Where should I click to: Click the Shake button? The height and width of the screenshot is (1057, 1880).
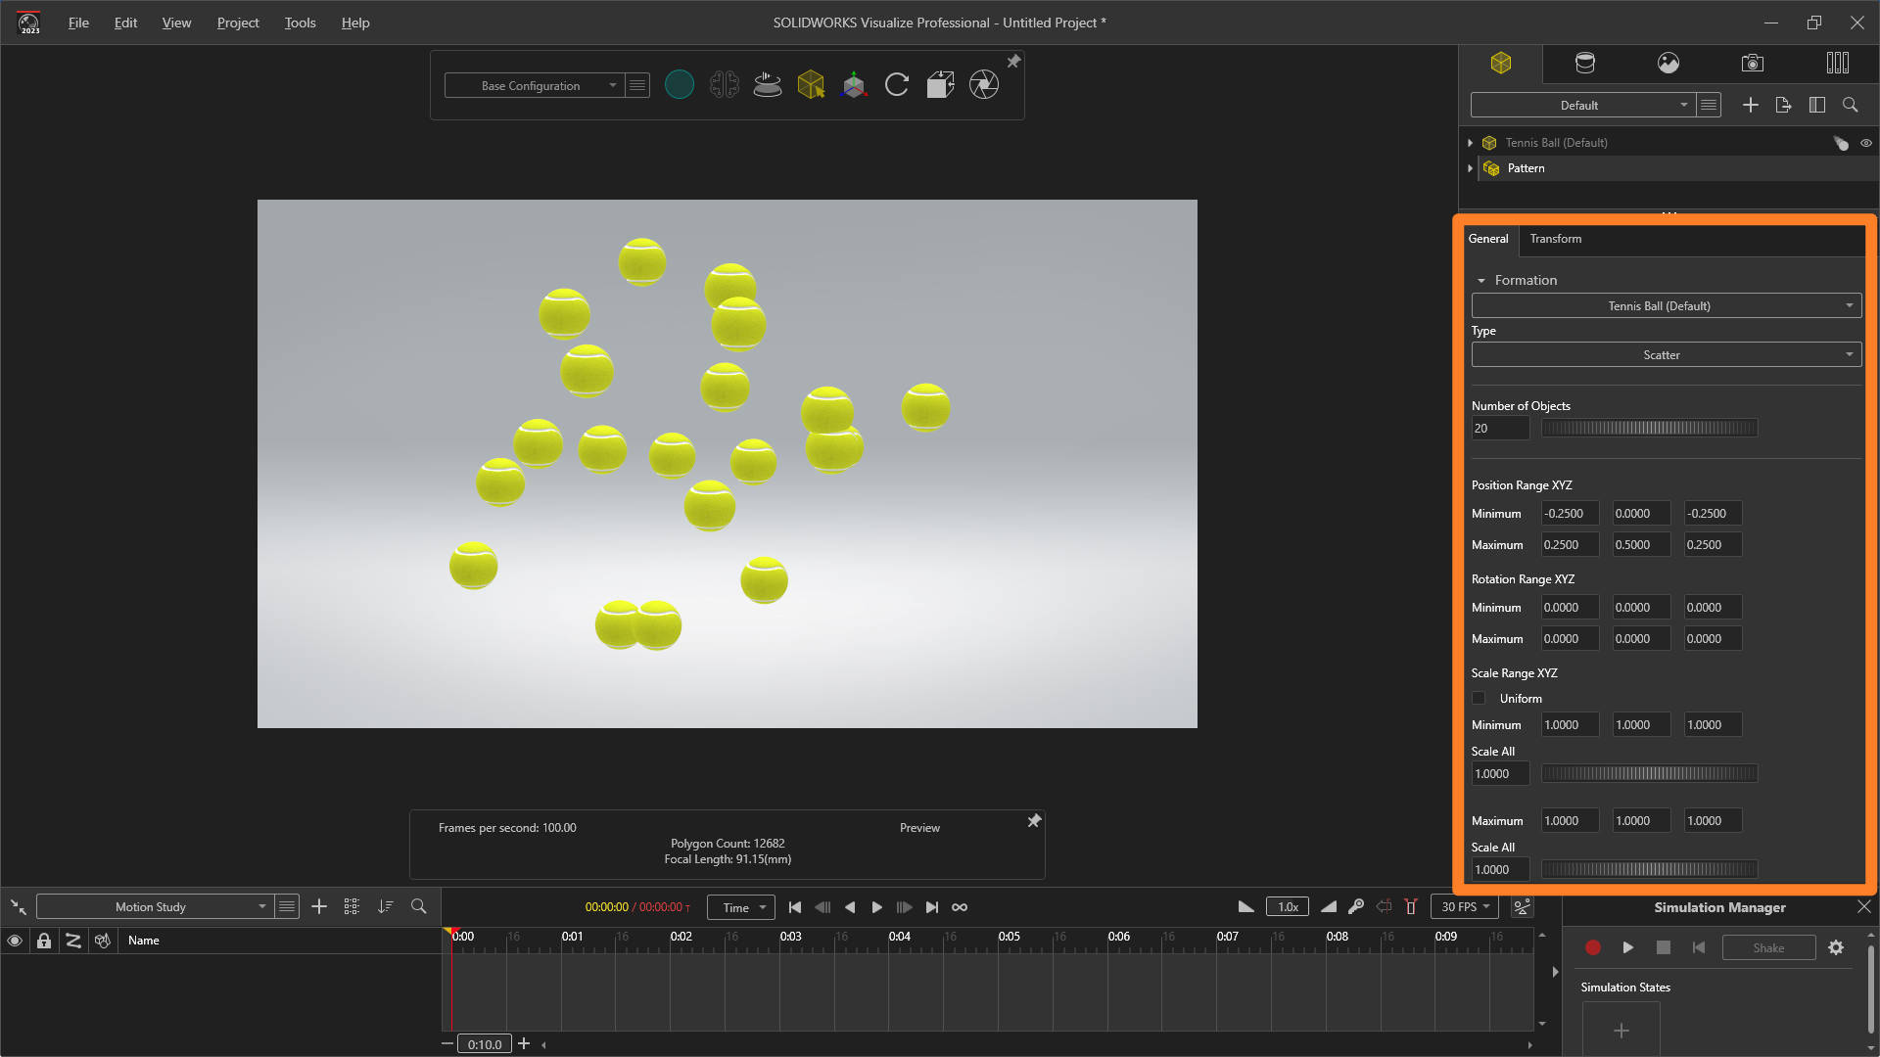point(1768,947)
